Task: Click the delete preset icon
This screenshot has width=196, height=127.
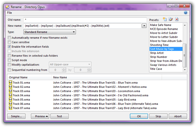Action: (x=177, y=19)
